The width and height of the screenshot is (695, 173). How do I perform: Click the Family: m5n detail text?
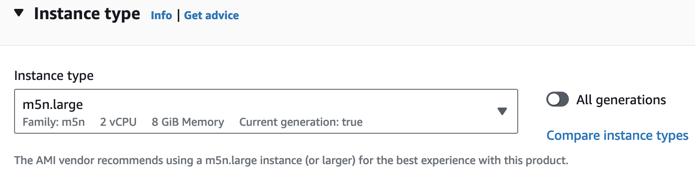53,123
